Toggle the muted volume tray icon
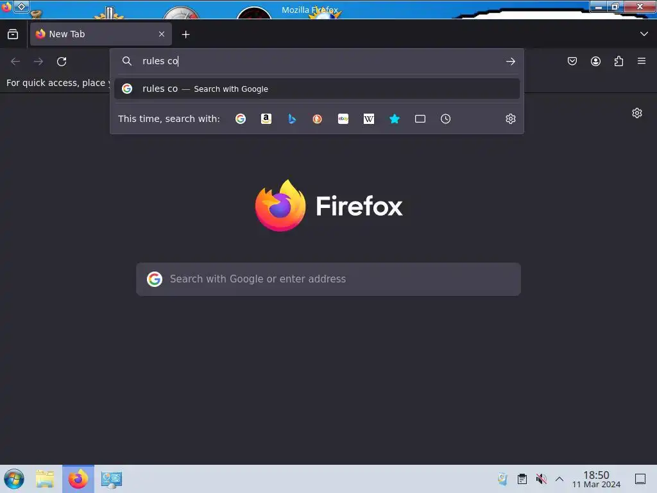This screenshot has width=657, height=493. [x=541, y=479]
